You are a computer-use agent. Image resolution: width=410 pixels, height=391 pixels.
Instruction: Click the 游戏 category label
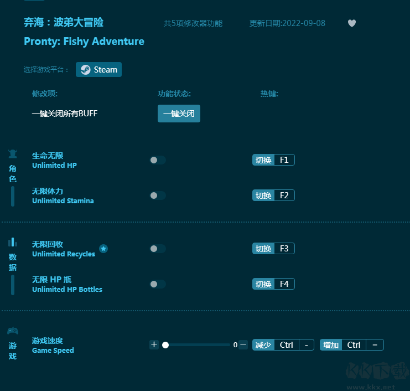click(x=13, y=351)
